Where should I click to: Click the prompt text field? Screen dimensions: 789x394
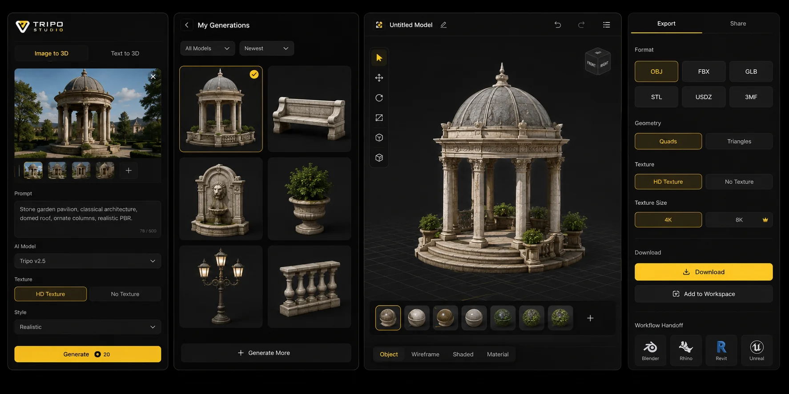point(88,219)
